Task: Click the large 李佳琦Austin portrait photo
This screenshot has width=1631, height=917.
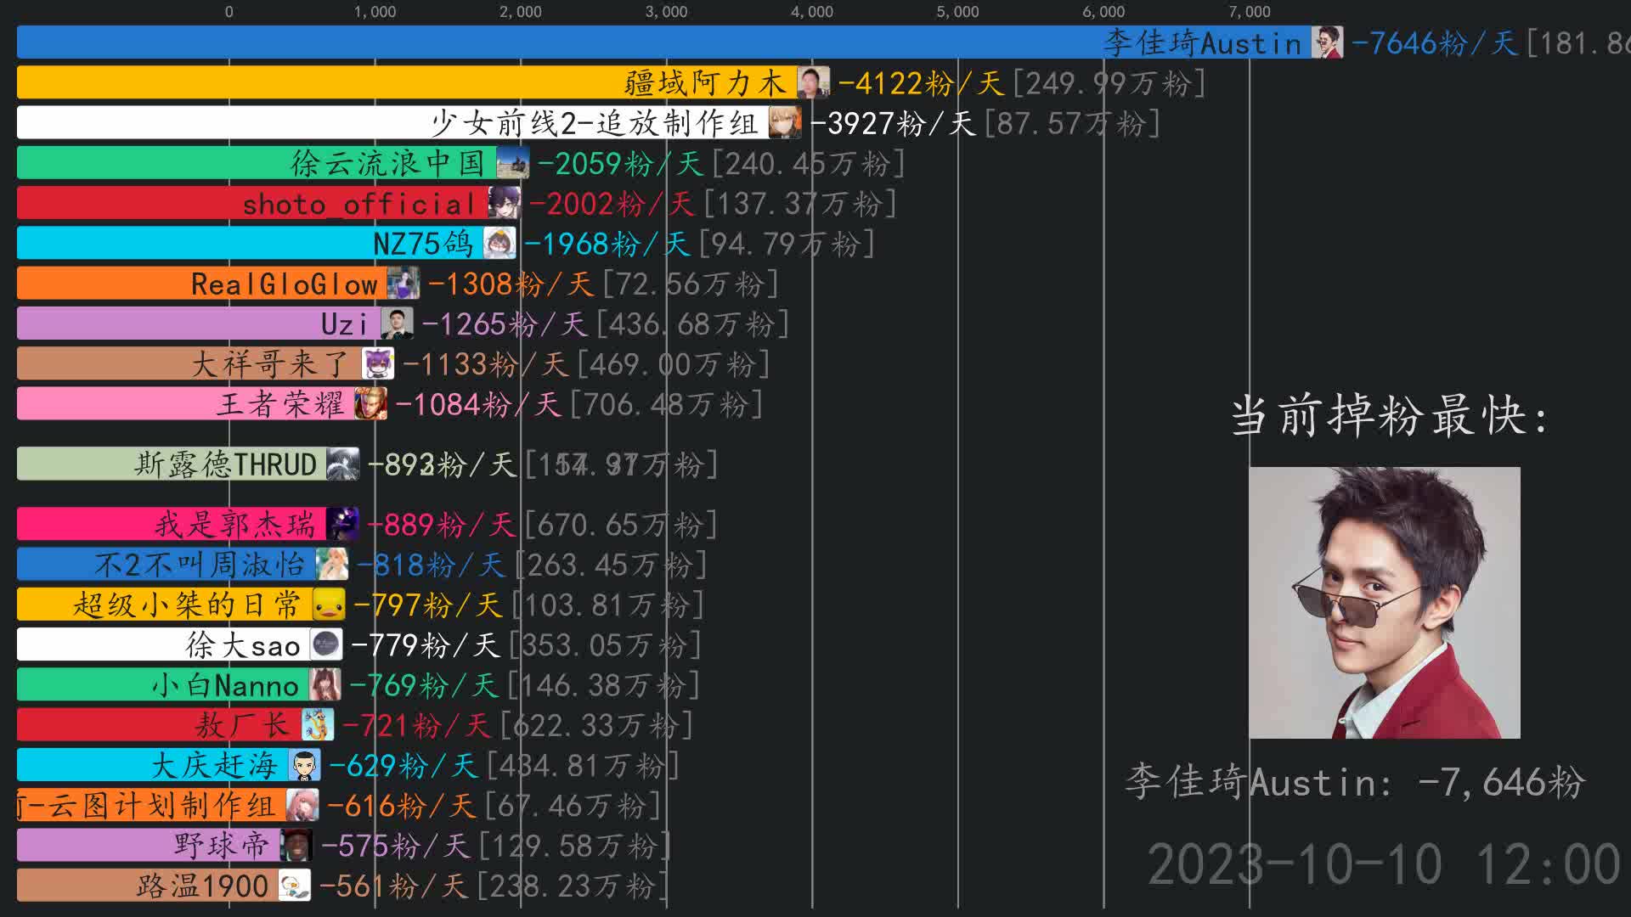Action: pos(1385,602)
